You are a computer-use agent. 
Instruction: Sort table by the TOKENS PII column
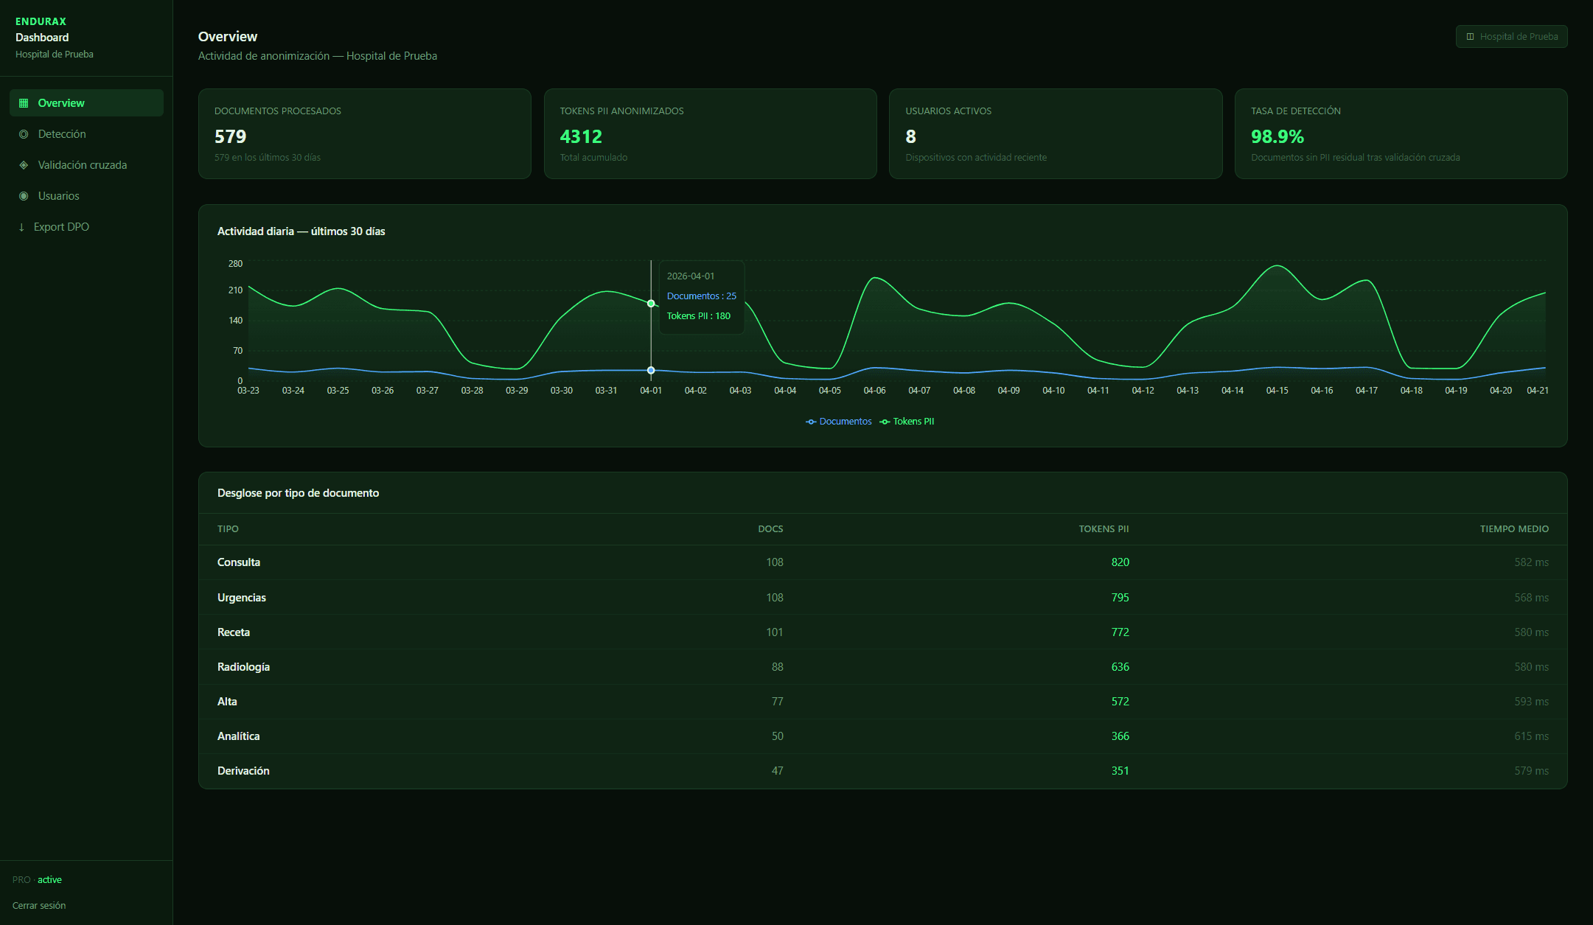point(1104,528)
